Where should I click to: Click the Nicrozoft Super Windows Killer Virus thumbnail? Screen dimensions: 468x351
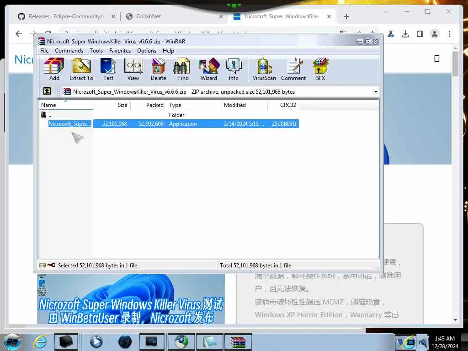coord(131,299)
